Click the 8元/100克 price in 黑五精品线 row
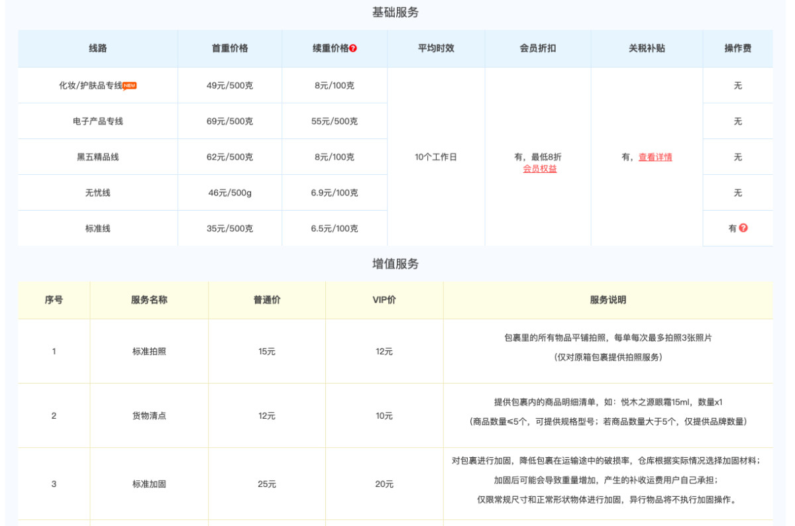Viewport: 795px width, 526px height. click(335, 157)
